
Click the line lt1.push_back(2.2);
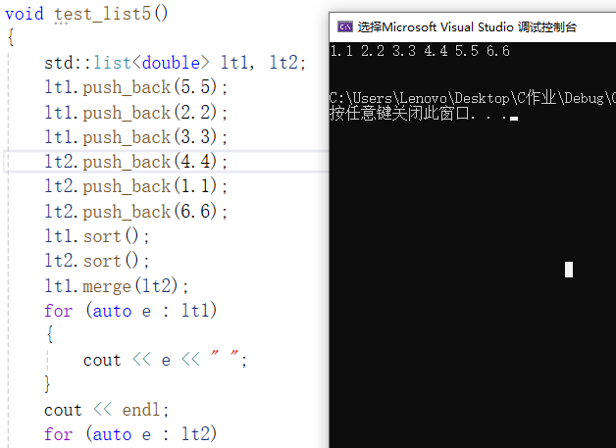(x=135, y=113)
